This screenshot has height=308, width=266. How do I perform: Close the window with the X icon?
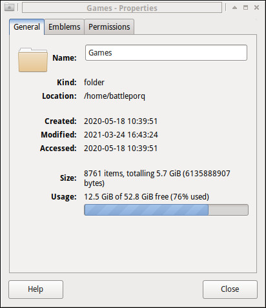click(256, 8)
